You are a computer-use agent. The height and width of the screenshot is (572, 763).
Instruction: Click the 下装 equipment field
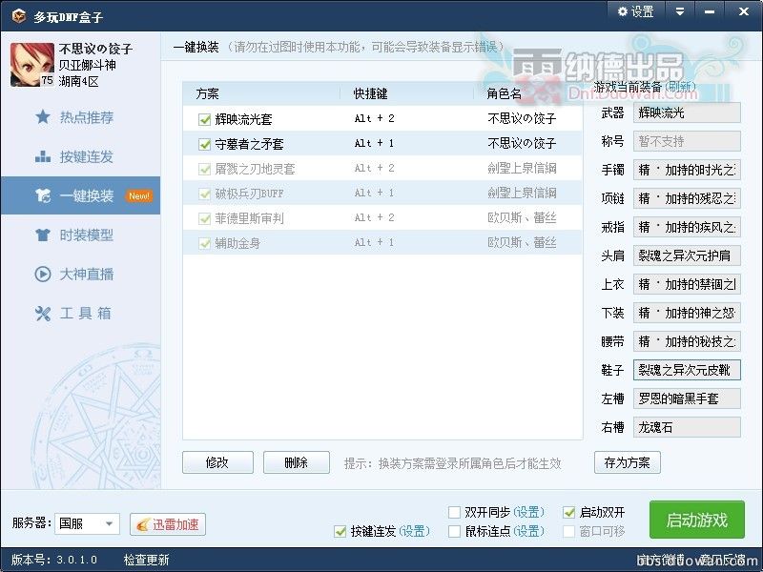click(687, 313)
